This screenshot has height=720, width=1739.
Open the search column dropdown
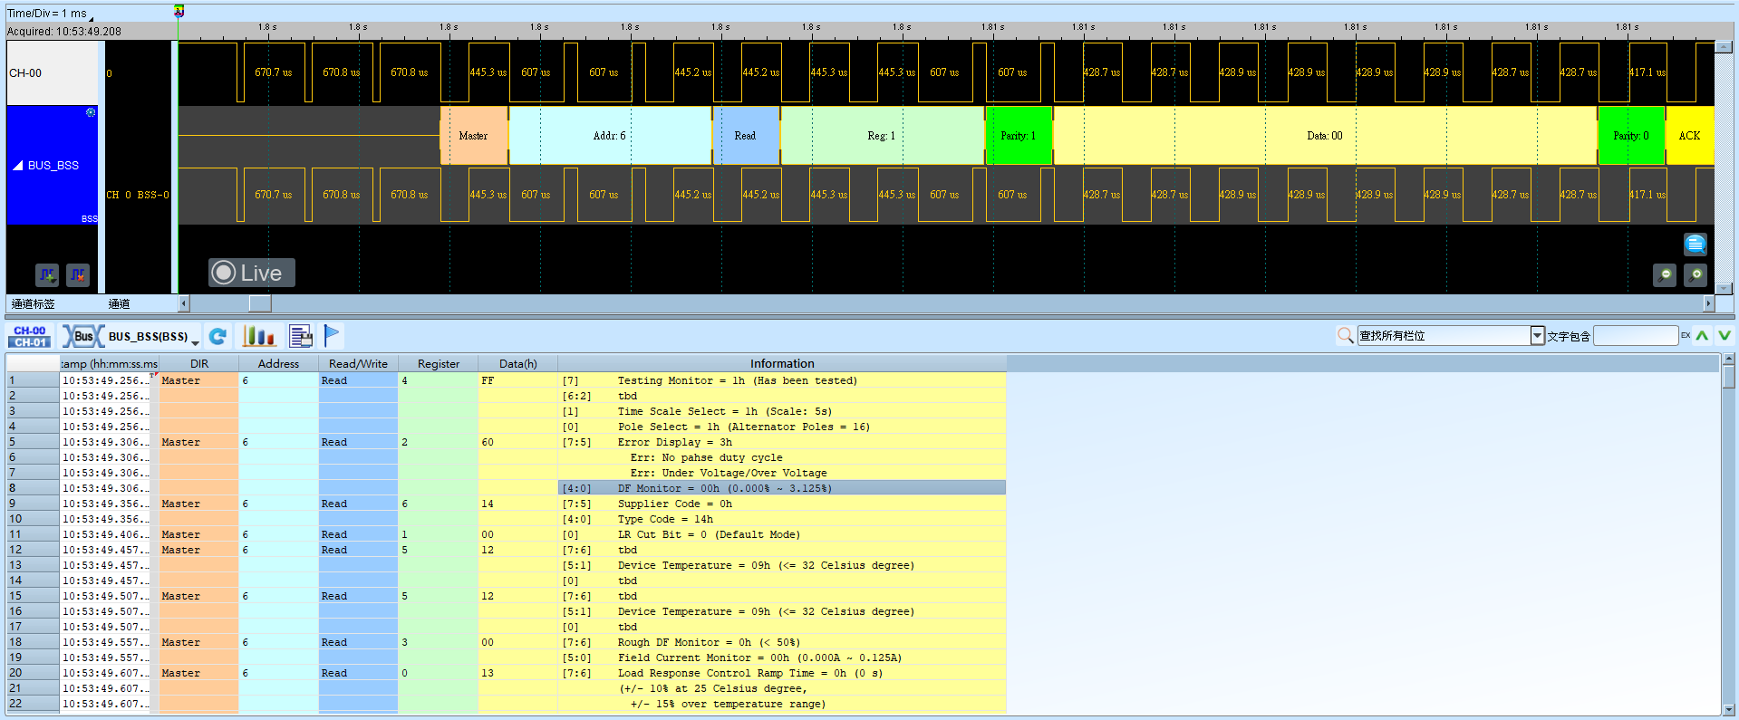1537,336
